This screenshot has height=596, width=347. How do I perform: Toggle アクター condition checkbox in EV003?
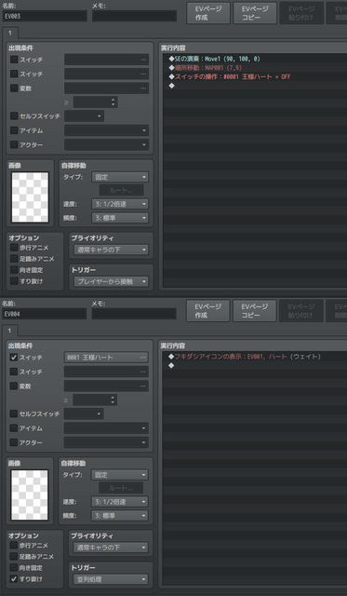(x=14, y=145)
